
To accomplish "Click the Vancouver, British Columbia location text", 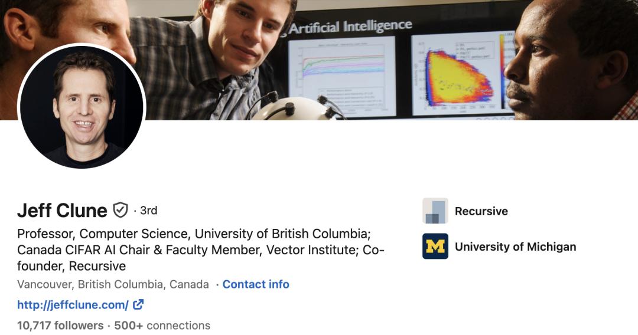I will tap(113, 284).
